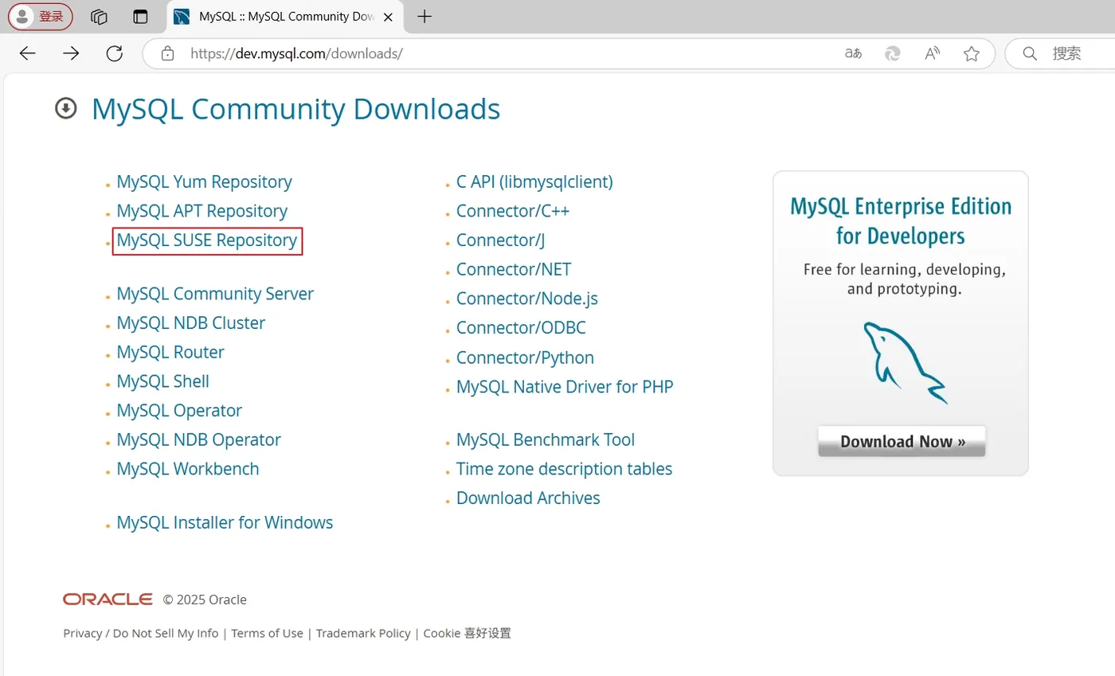Open the Terms of Use link
The height and width of the screenshot is (676, 1115).
[x=268, y=634]
